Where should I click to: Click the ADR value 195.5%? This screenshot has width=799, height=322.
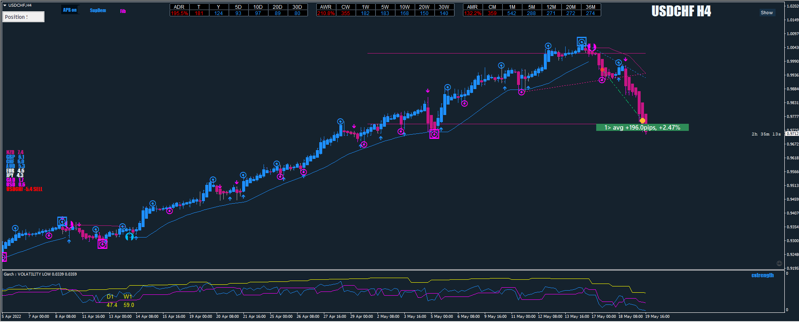point(179,13)
